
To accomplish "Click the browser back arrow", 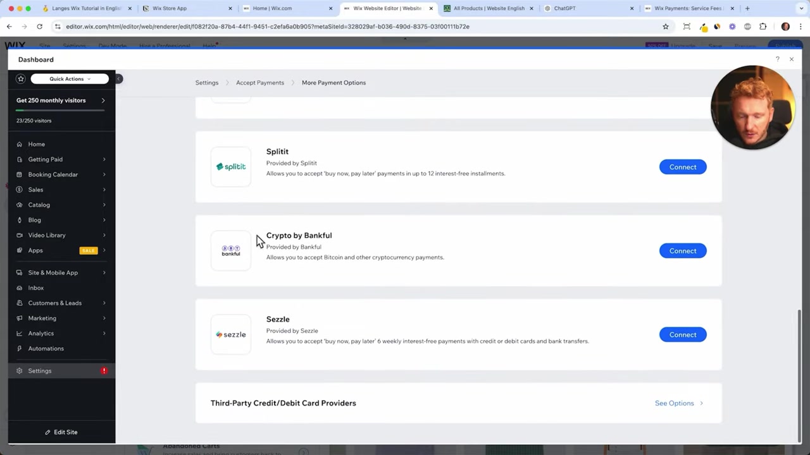I will 9,27.
